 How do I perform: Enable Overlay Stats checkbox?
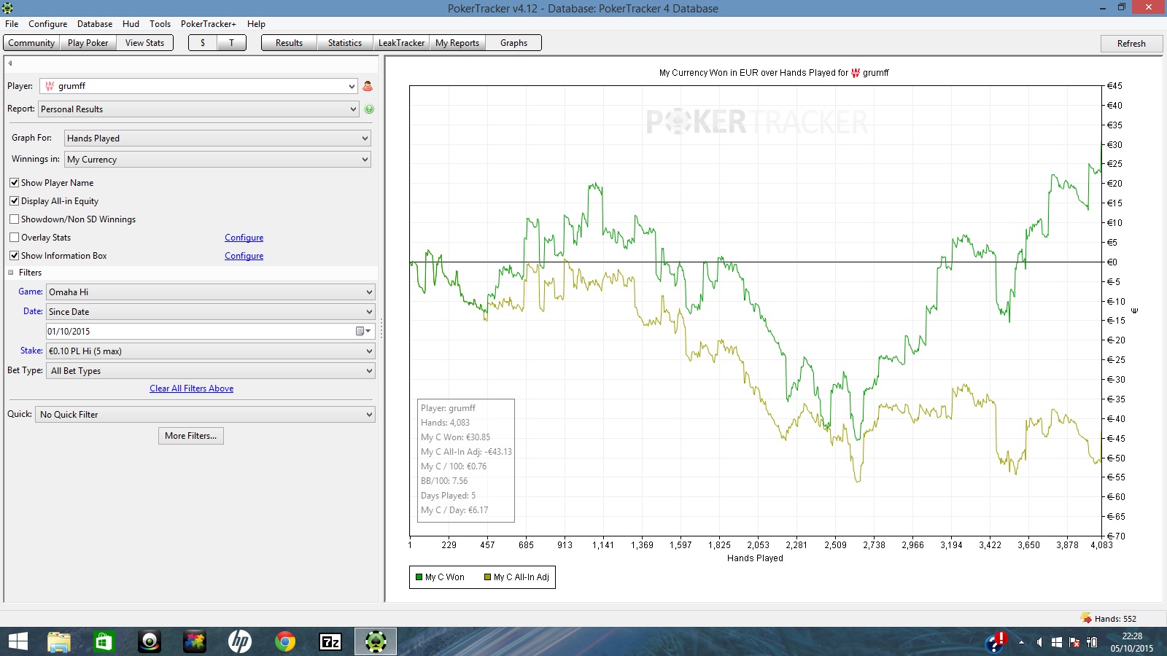[x=14, y=238]
